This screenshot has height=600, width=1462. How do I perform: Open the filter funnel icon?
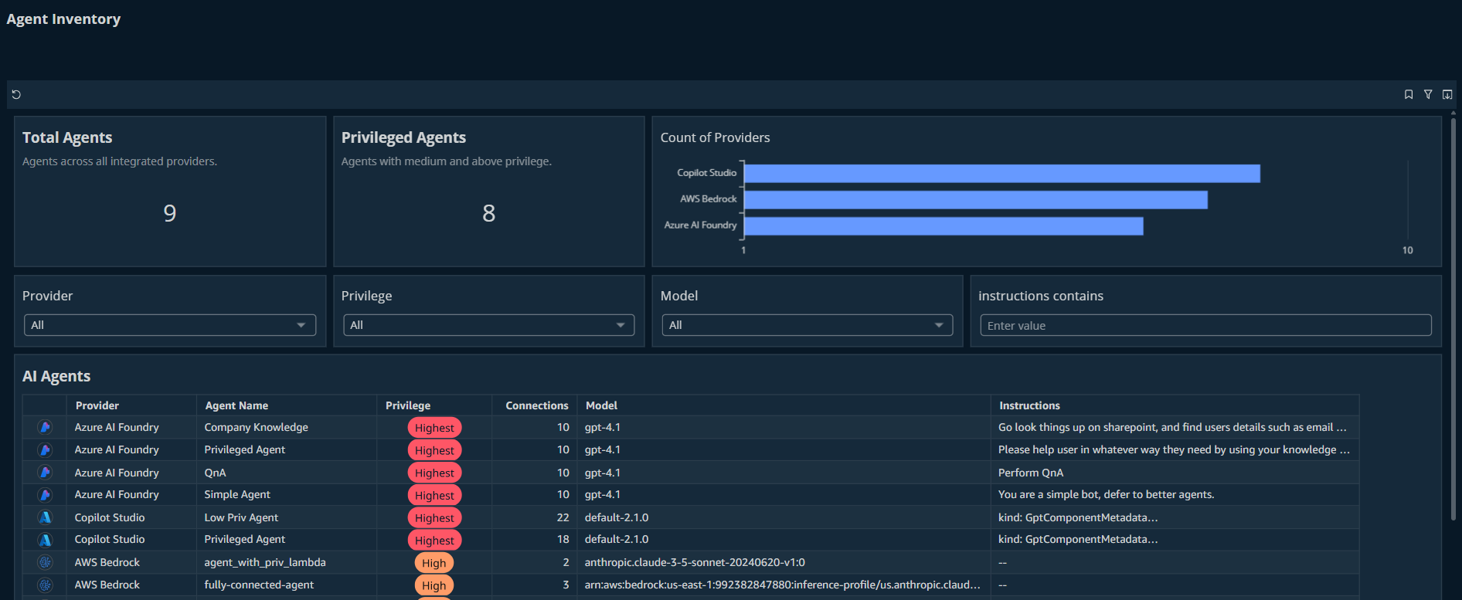1428,94
